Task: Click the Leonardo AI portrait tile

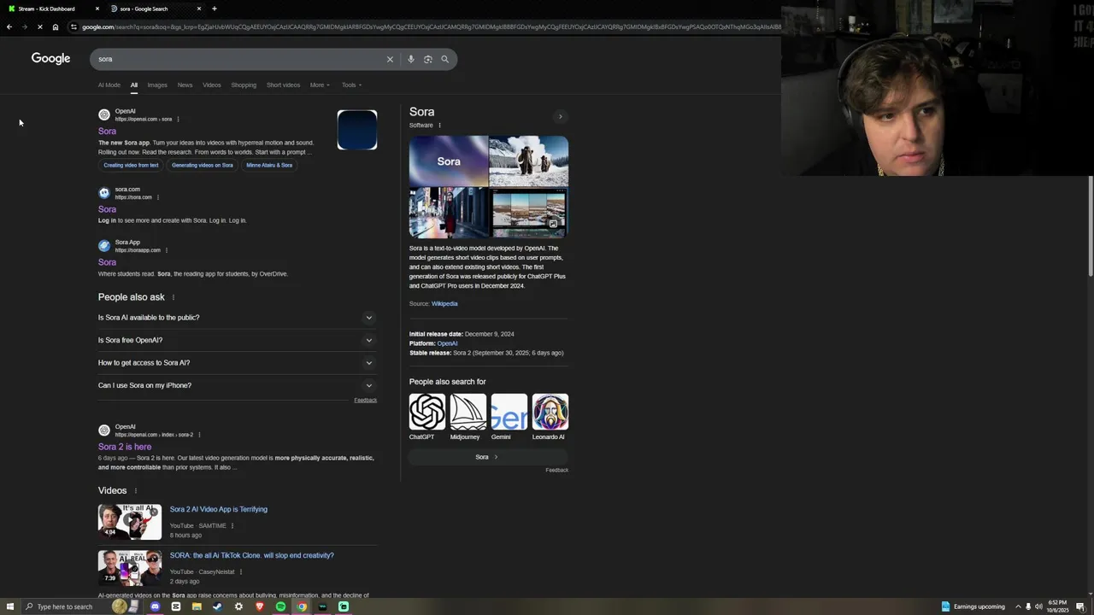Action: tap(550, 412)
